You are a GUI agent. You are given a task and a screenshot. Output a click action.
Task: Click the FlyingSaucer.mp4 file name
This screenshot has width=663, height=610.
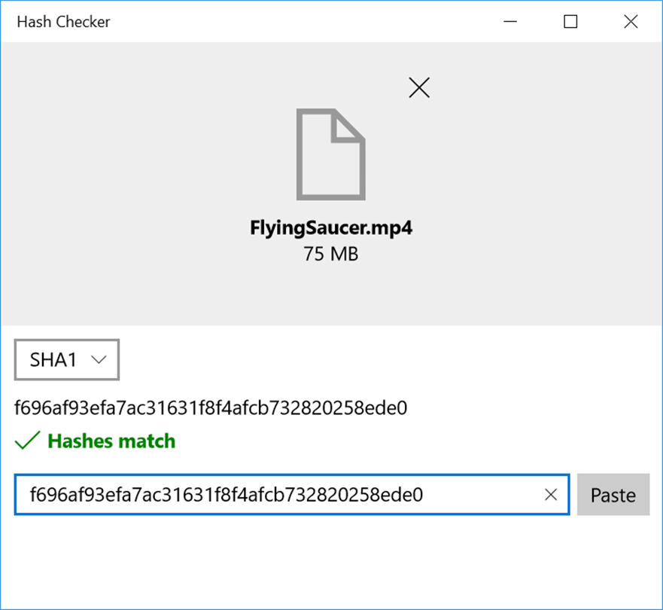(x=331, y=228)
